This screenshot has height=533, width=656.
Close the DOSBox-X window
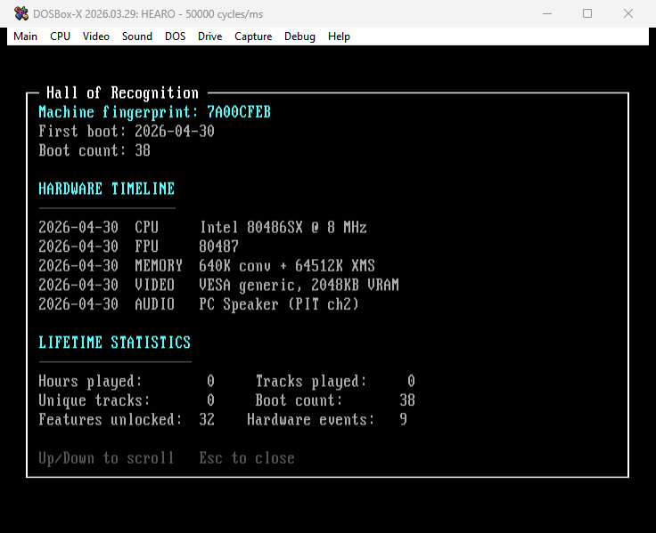[x=628, y=13]
